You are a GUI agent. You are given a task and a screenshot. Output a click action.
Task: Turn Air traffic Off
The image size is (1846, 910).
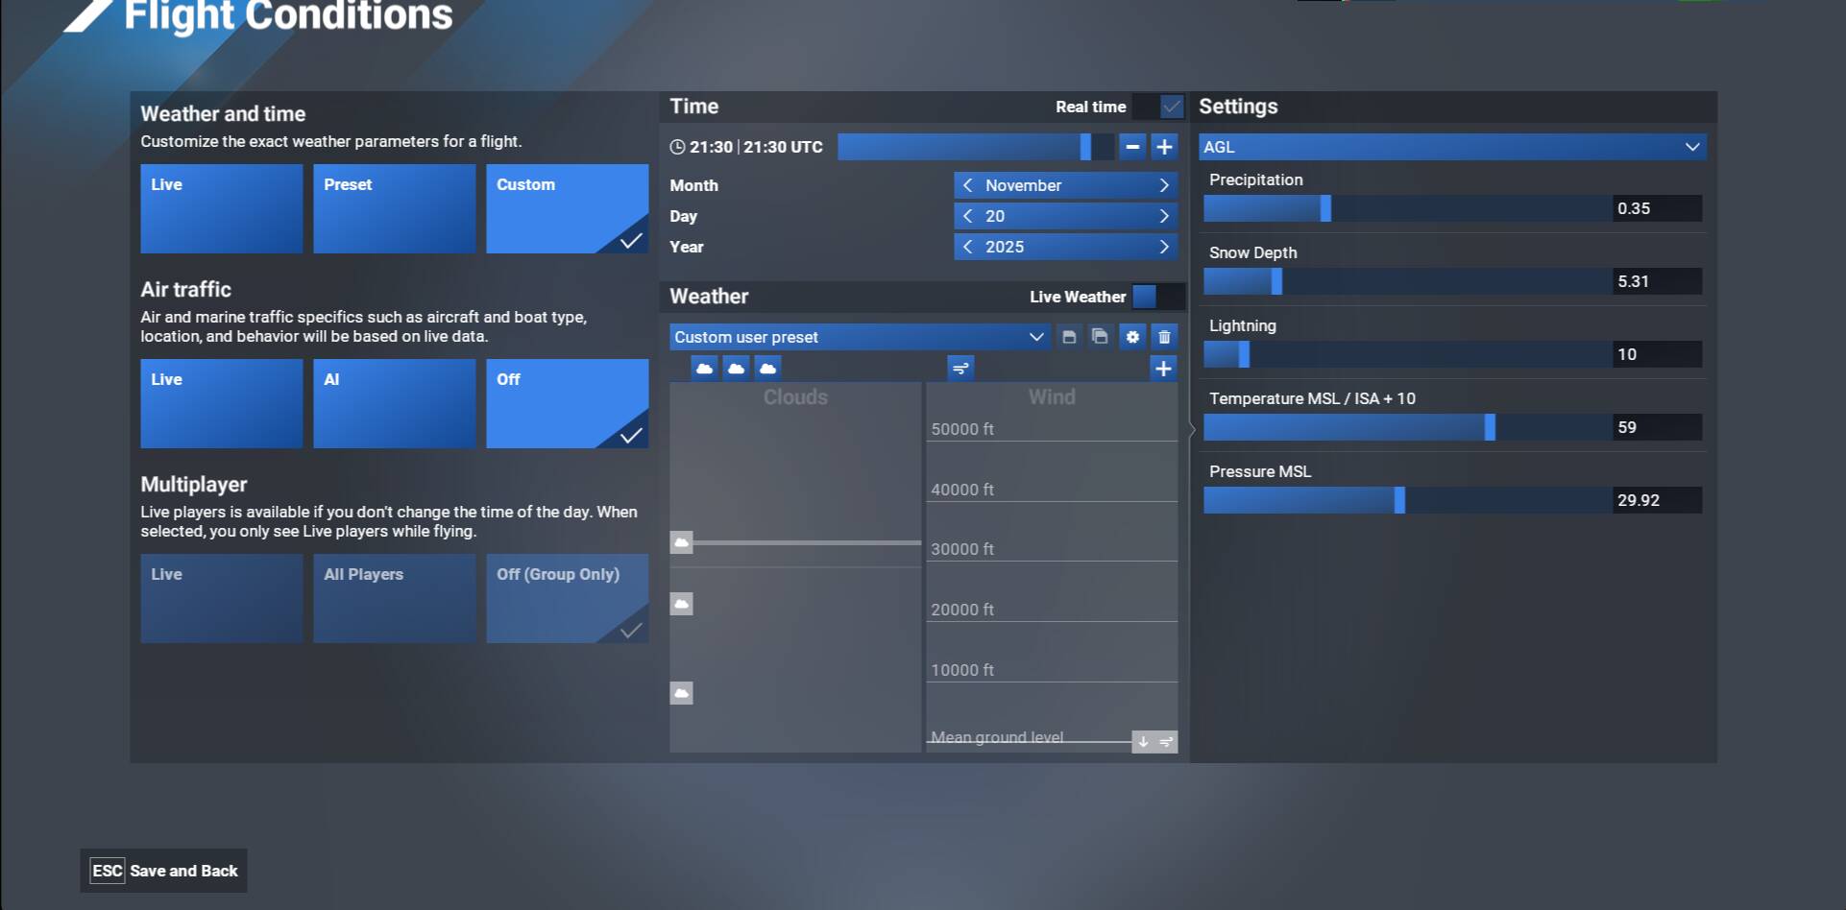pyautogui.click(x=568, y=403)
